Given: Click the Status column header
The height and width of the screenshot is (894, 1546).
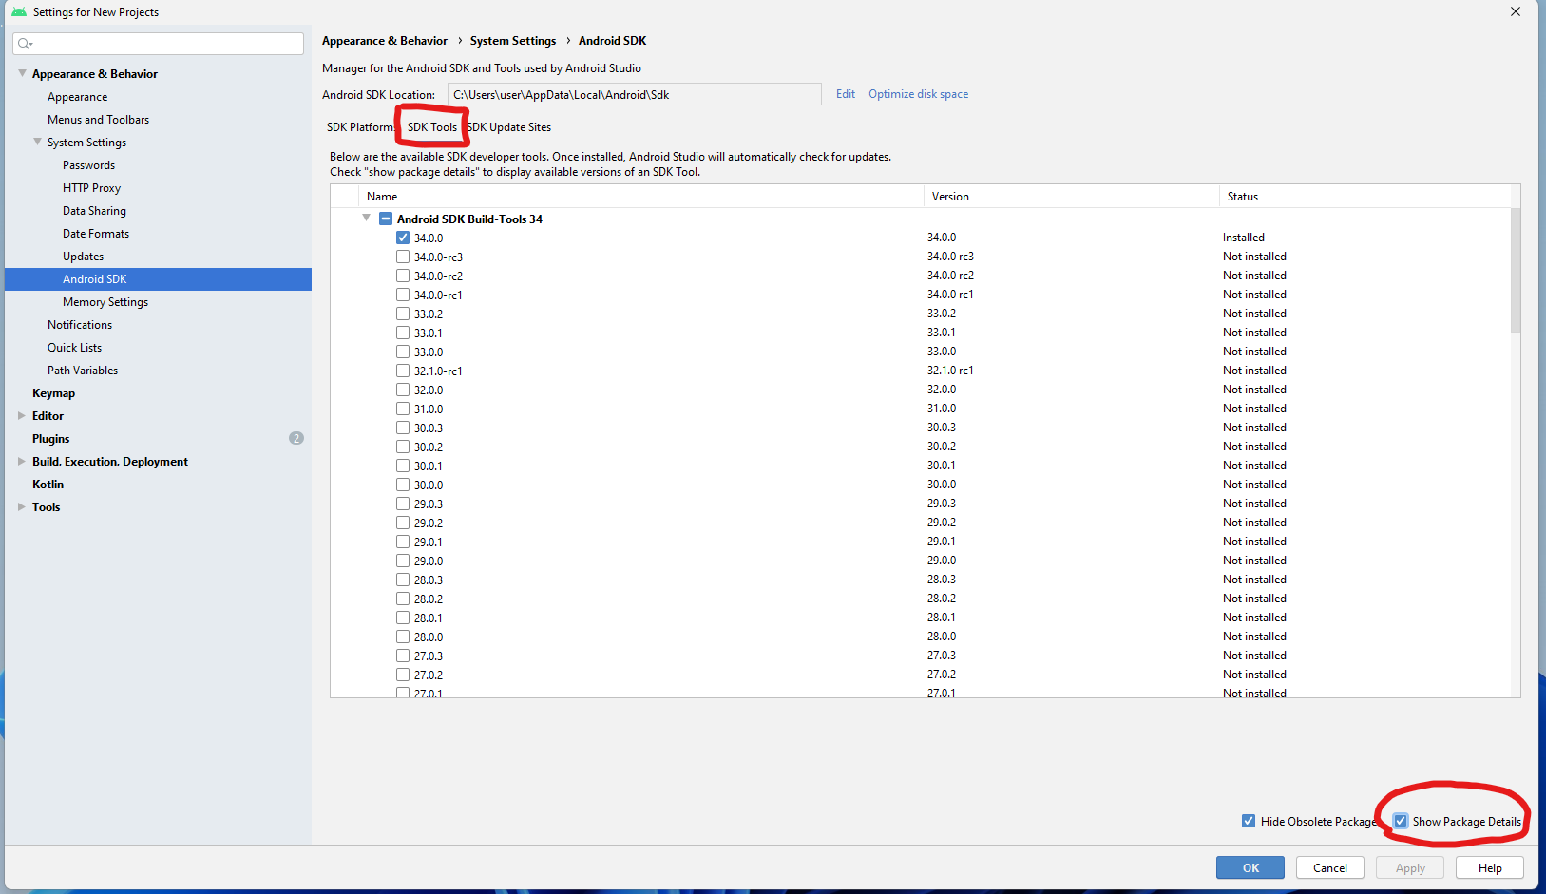Looking at the screenshot, I should pyautogui.click(x=1365, y=197).
